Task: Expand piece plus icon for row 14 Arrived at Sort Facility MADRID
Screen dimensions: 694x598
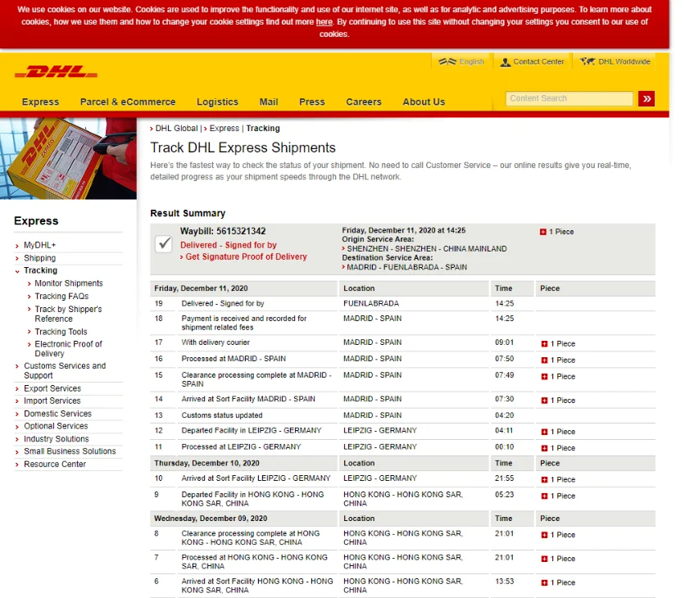Action: 544,401
